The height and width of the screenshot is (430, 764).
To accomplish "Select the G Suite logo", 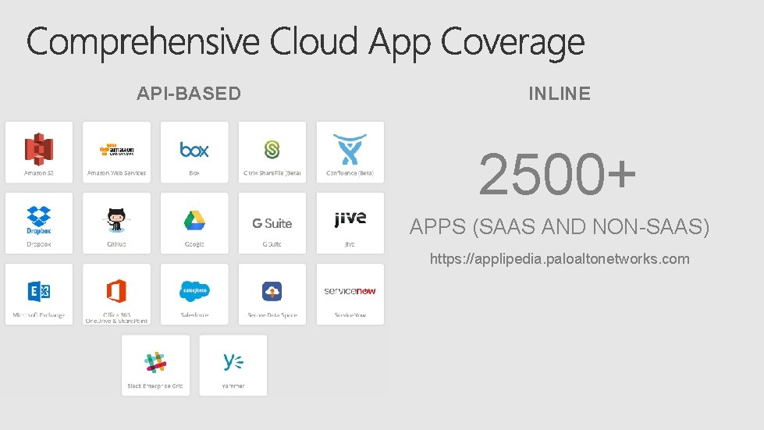I will 272,223.
